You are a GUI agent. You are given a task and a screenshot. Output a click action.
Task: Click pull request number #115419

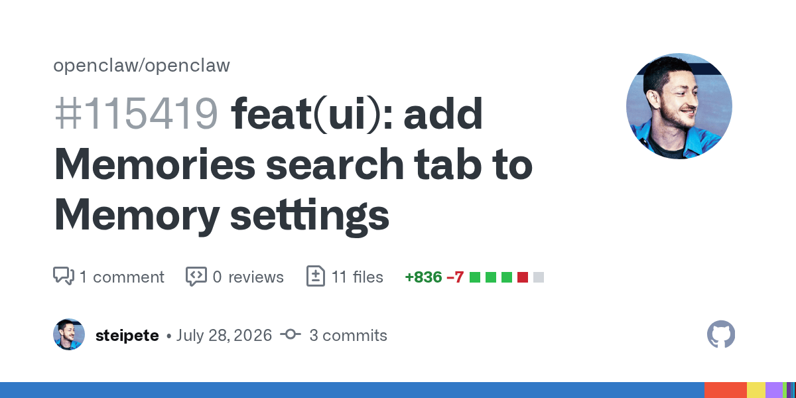[x=136, y=114]
